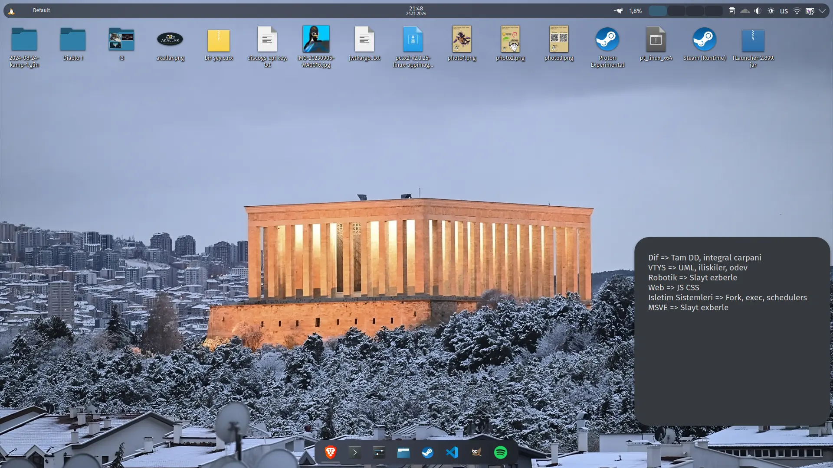Switch to the highlighted blue virtual desktop
The height and width of the screenshot is (468, 833).
pyautogui.click(x=658, y=11)
